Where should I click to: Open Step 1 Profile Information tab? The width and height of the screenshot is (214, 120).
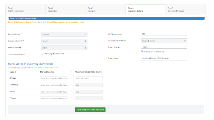26,10
